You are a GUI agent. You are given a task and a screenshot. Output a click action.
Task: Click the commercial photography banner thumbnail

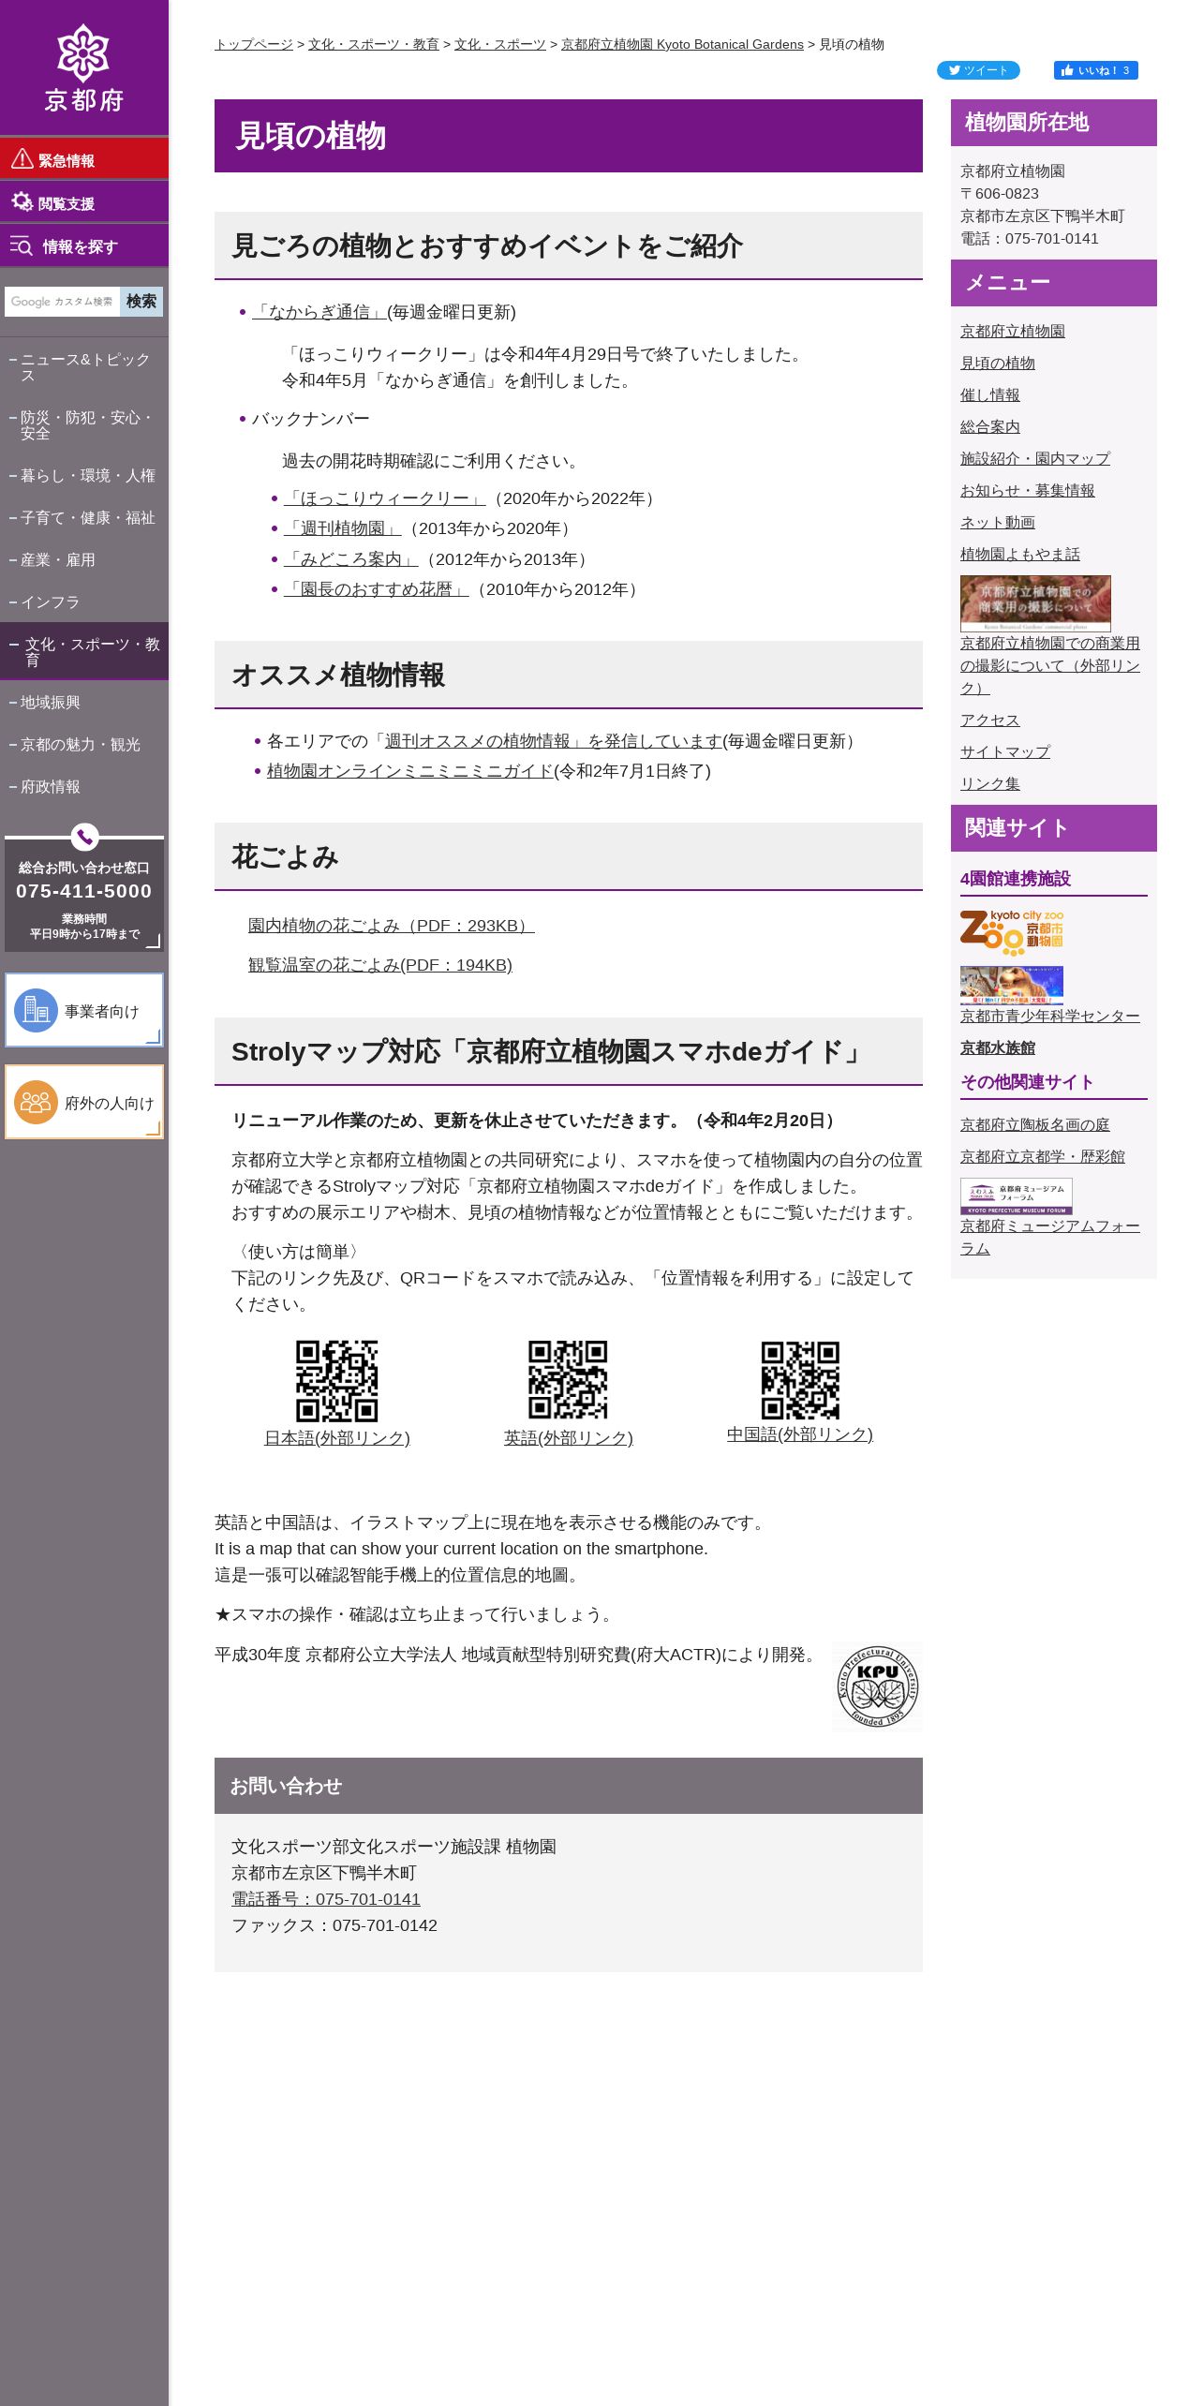coord(1035,602)
